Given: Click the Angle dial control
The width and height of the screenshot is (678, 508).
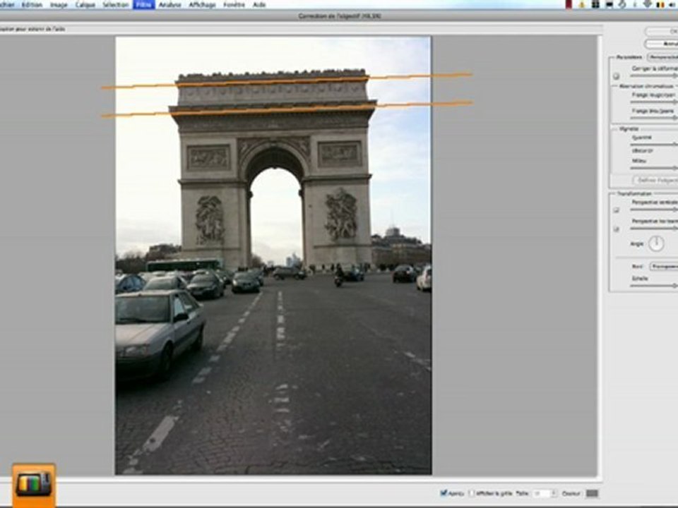Looking at the screenshot, I should (x=656, y=243).
